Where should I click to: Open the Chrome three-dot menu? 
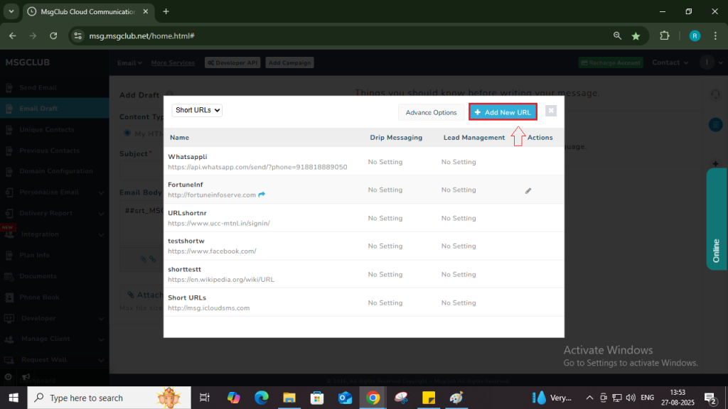click(715, 36)
